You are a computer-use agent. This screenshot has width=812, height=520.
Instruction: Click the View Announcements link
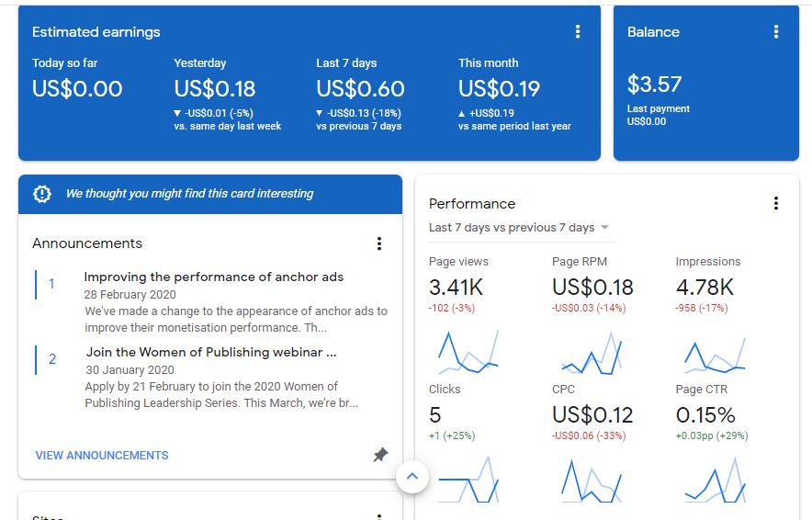(x=102, y=456)
